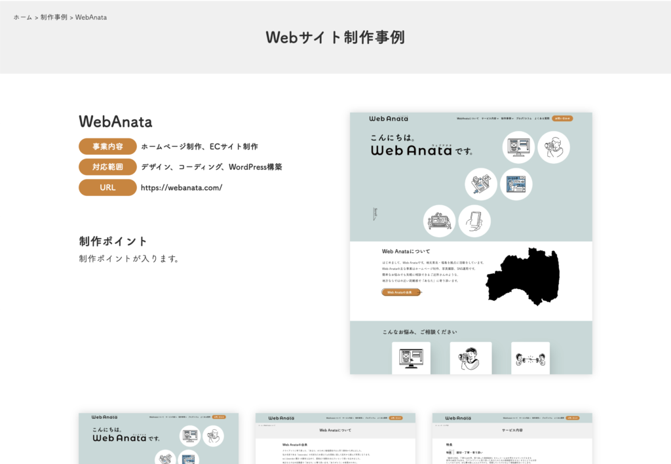Click the cameraman illustration card in お悩み section
Image resolution: width=671 pixels, height=464 pixels.
click(x=470, y=358)
